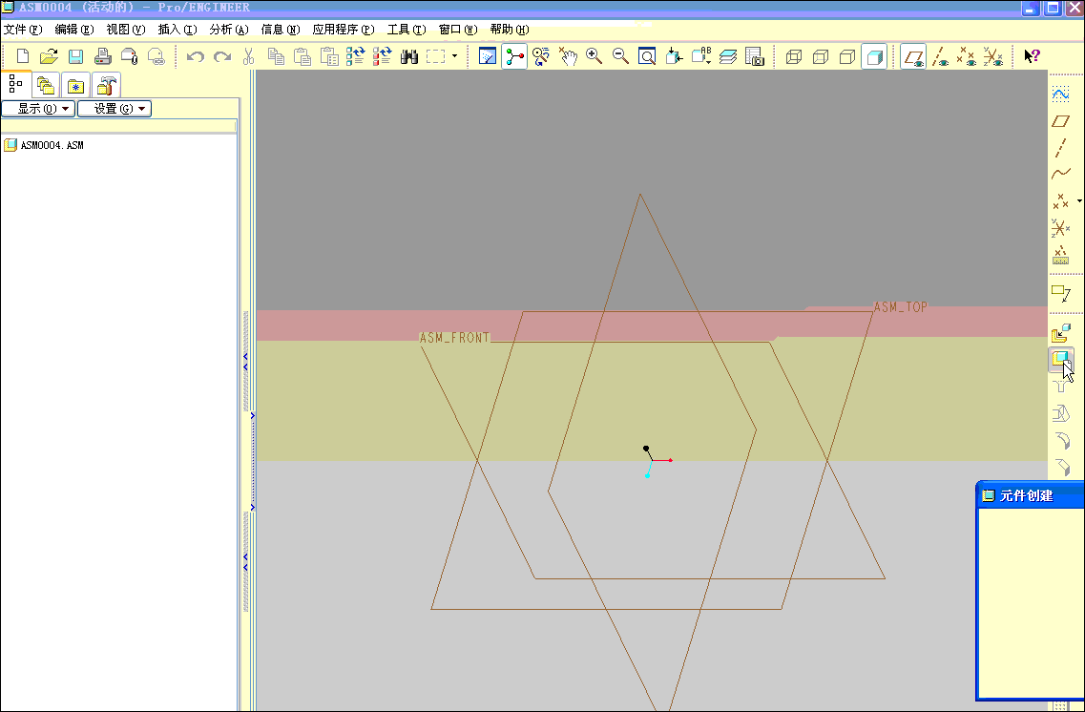The image size is (1085, 712).
Task: Open the 视图(V) menu
Action: point(125,29)
